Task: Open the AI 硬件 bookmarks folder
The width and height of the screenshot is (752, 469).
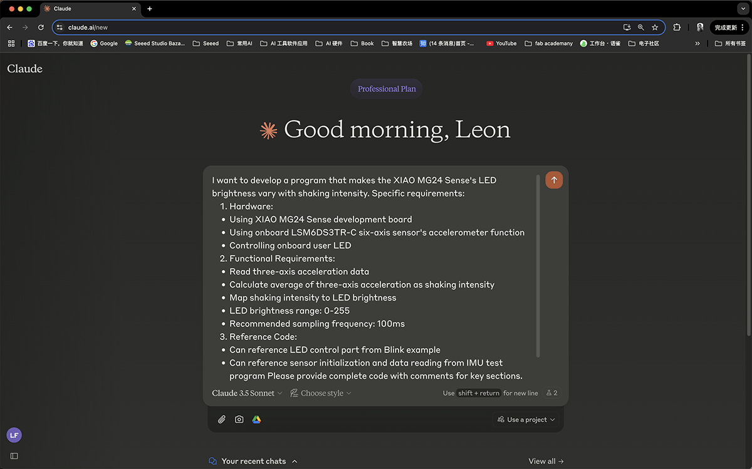Action: pyautogui.click(x=329, y=43)
